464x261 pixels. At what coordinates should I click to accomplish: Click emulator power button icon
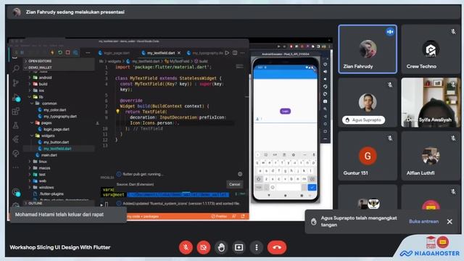(x=326, y=65)
